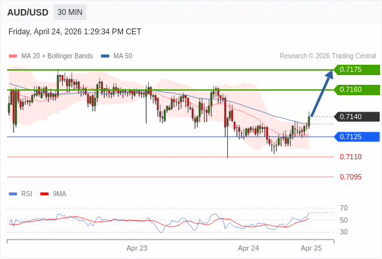The image size is (382, 259).
Task: Click the blue 0.7125 pivot tag
Action: [x=357, y=137]
